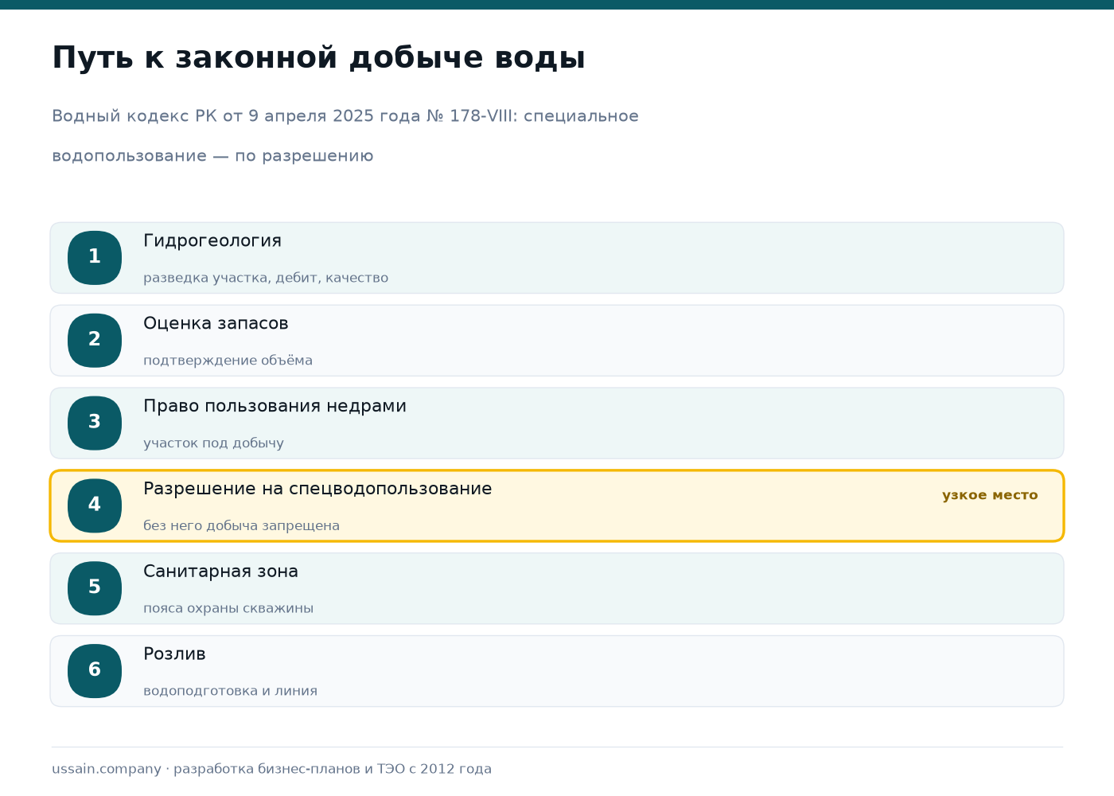1114x796 pixels.
Task: Select 'Разрешение на спецводопользование' title
Action: click(317, 489)
